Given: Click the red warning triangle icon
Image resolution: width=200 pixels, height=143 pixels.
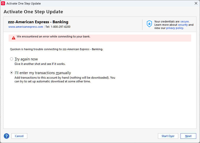Looking at the screenshot, I should coord(14,38).
